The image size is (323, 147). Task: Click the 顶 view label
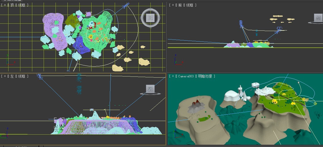[x=12, y=5]
